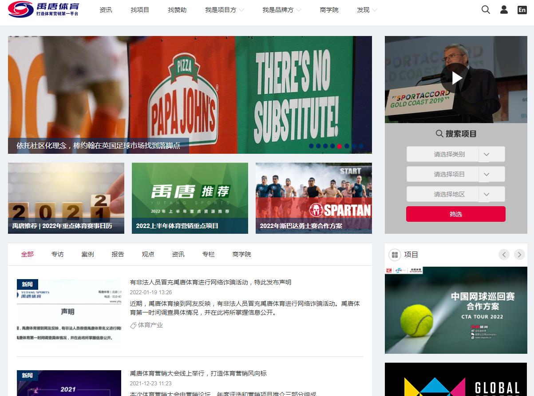The width and height of the screenshot is (534, 396).
Task: Open the 请选择项目 dropdown
Action: (x=456, y=174)
